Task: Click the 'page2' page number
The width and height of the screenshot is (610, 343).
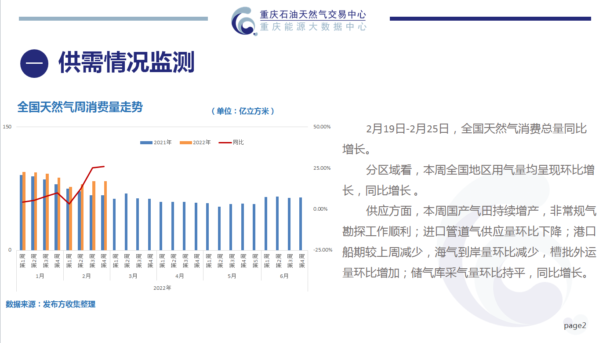Action: coord(575,326)
